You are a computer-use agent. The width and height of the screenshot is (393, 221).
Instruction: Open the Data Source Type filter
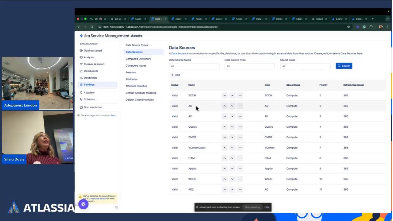(x=250, y=66)
